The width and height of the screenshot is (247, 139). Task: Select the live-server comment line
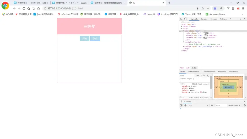(202, 44)
